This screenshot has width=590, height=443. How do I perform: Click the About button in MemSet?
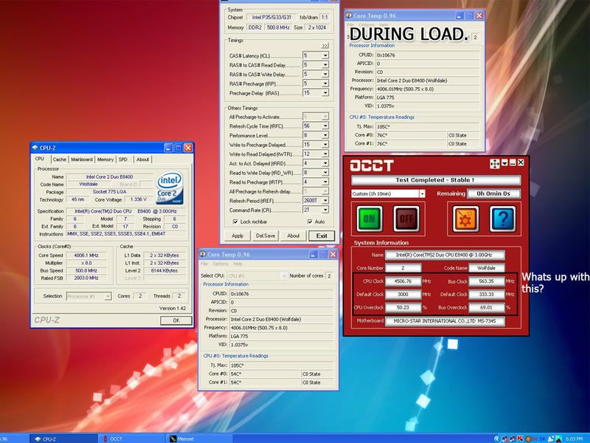click(293, 236)
